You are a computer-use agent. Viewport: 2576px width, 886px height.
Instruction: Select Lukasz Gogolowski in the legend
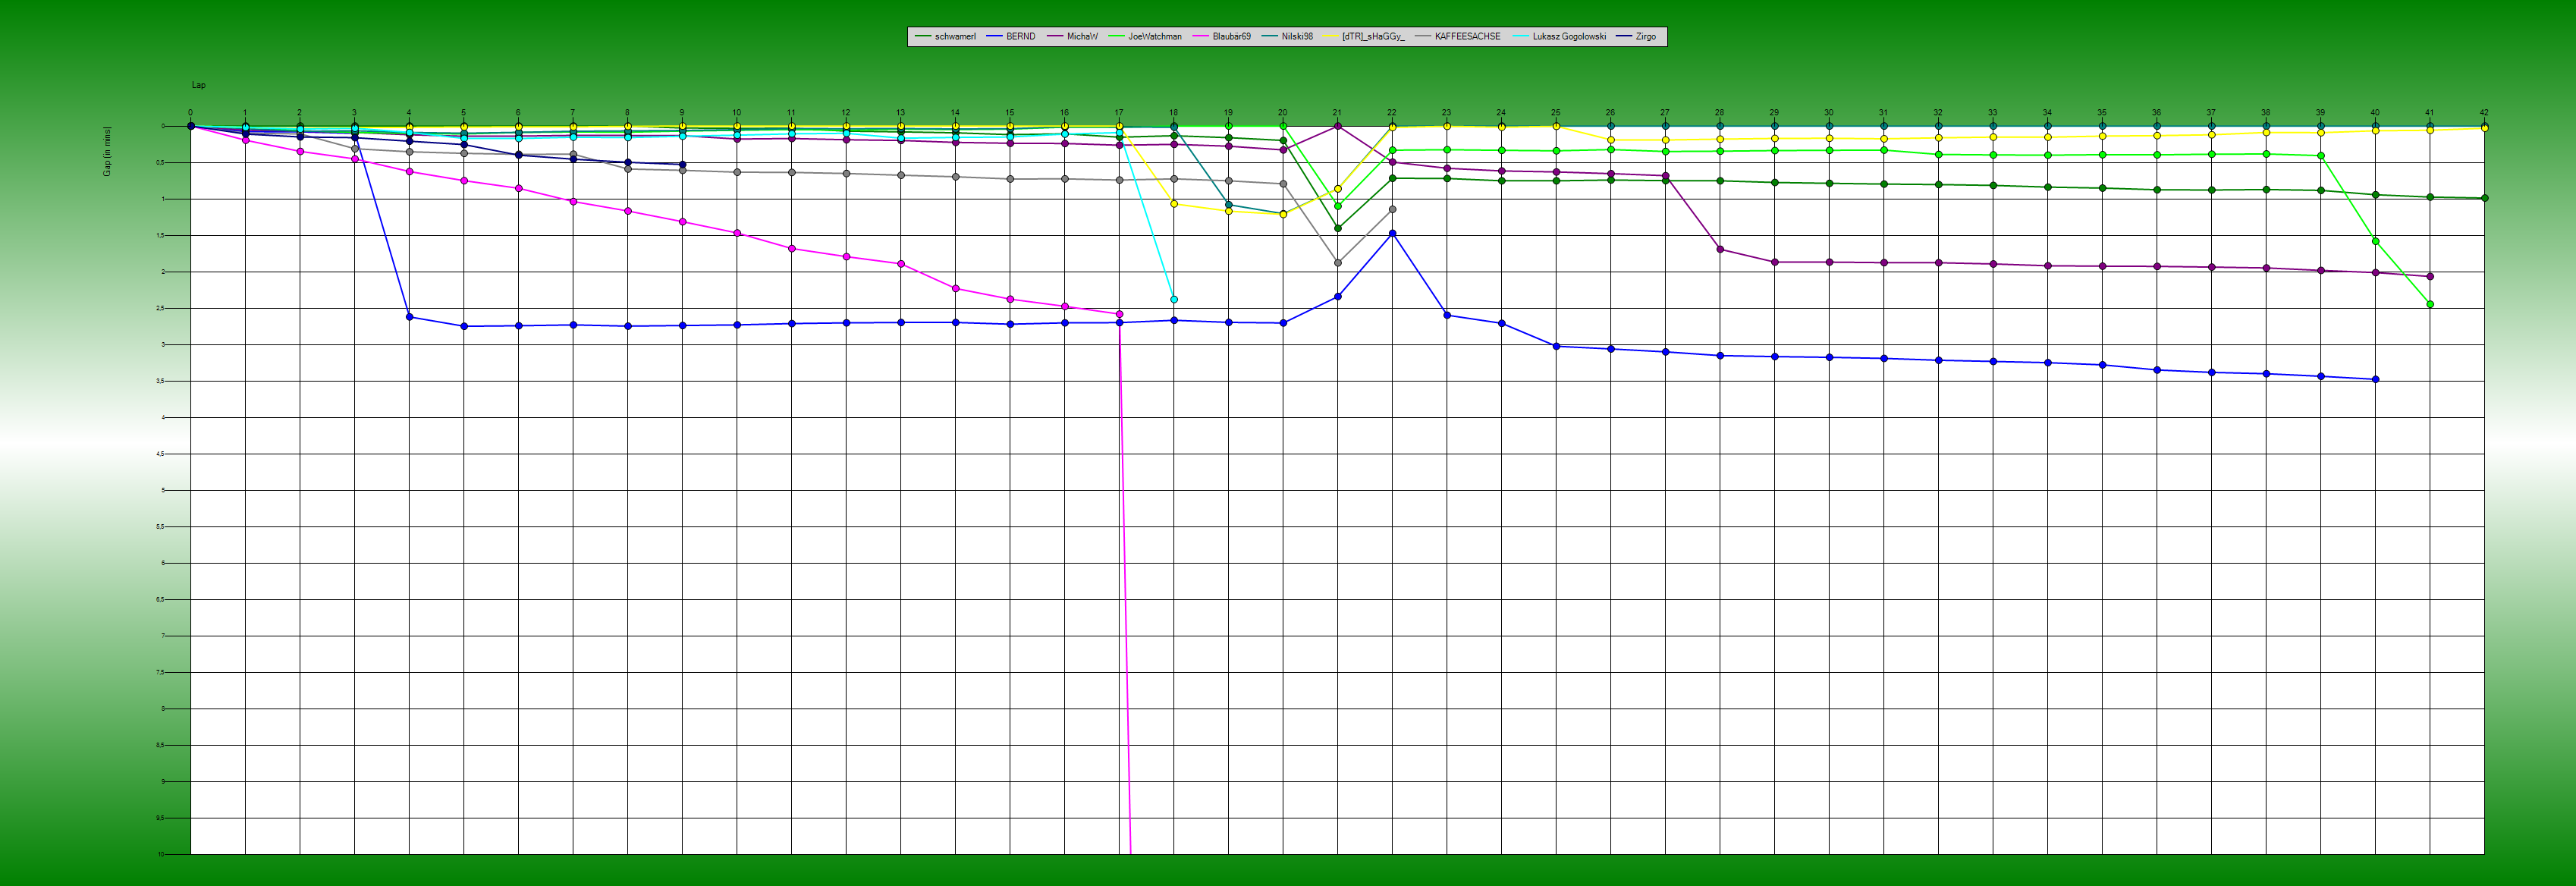pyautogui.click(x=1569, y=37)
